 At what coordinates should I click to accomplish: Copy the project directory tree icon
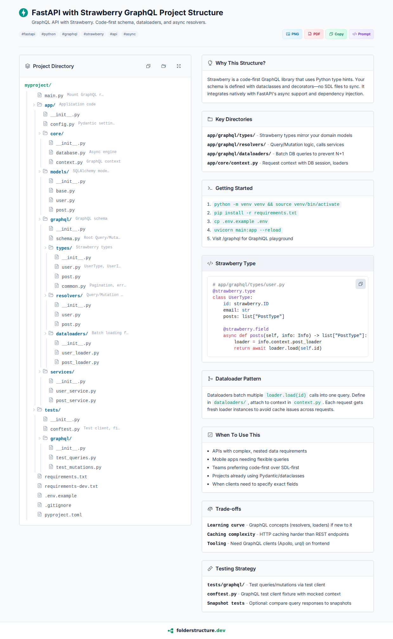point(148,66)
